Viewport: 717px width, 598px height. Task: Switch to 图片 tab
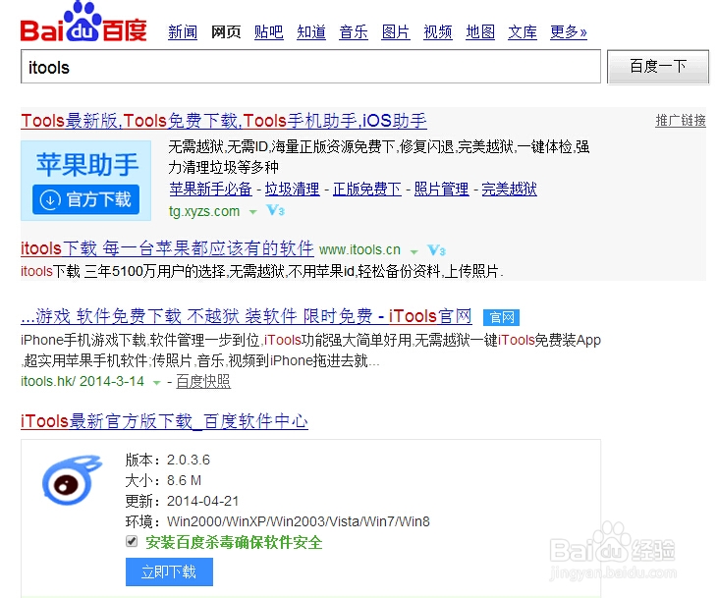point(396,32)
